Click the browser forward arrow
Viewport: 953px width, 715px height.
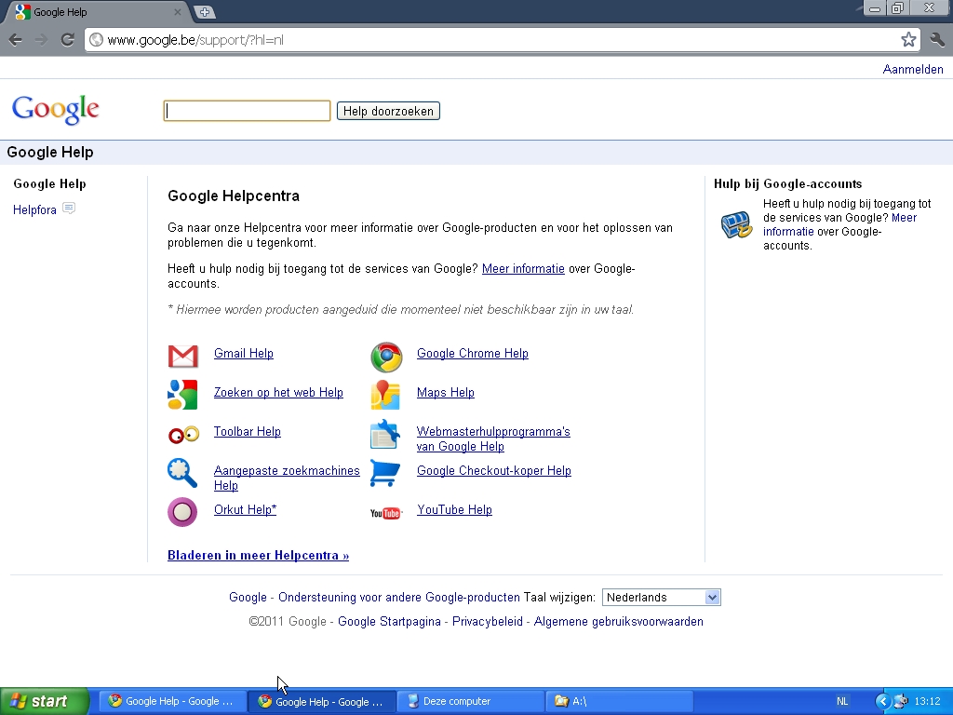point(41,40)
